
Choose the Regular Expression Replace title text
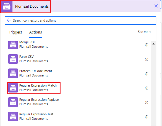click(x=39, y=100)
